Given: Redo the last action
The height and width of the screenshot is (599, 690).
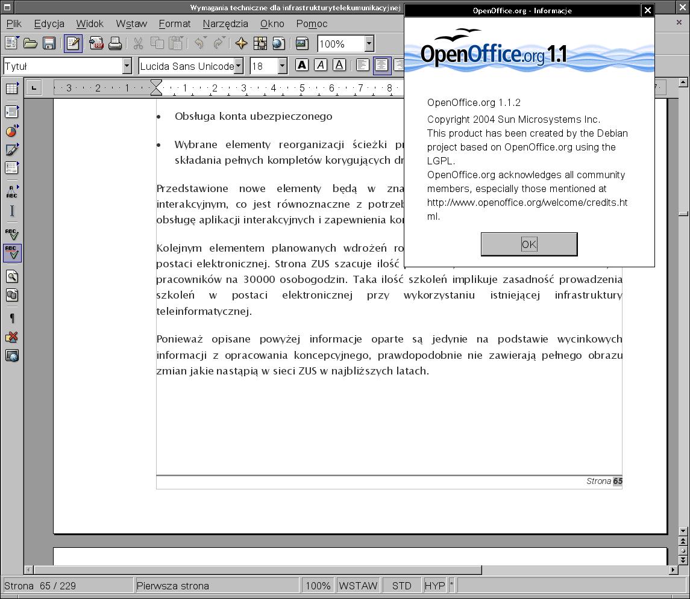Looking at the screenshot, I should (x=218, y=43).
